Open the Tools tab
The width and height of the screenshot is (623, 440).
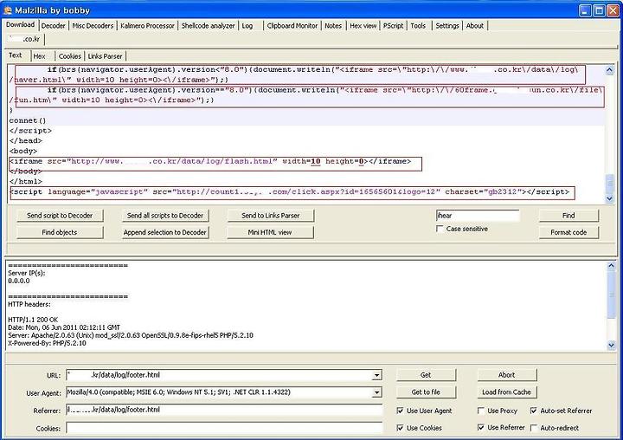(418, 26)
